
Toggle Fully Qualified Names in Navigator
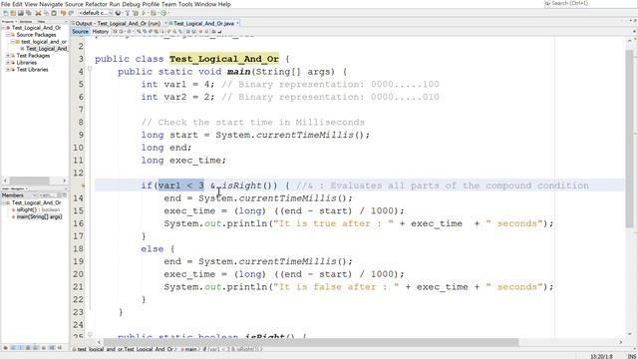(44, 348)
